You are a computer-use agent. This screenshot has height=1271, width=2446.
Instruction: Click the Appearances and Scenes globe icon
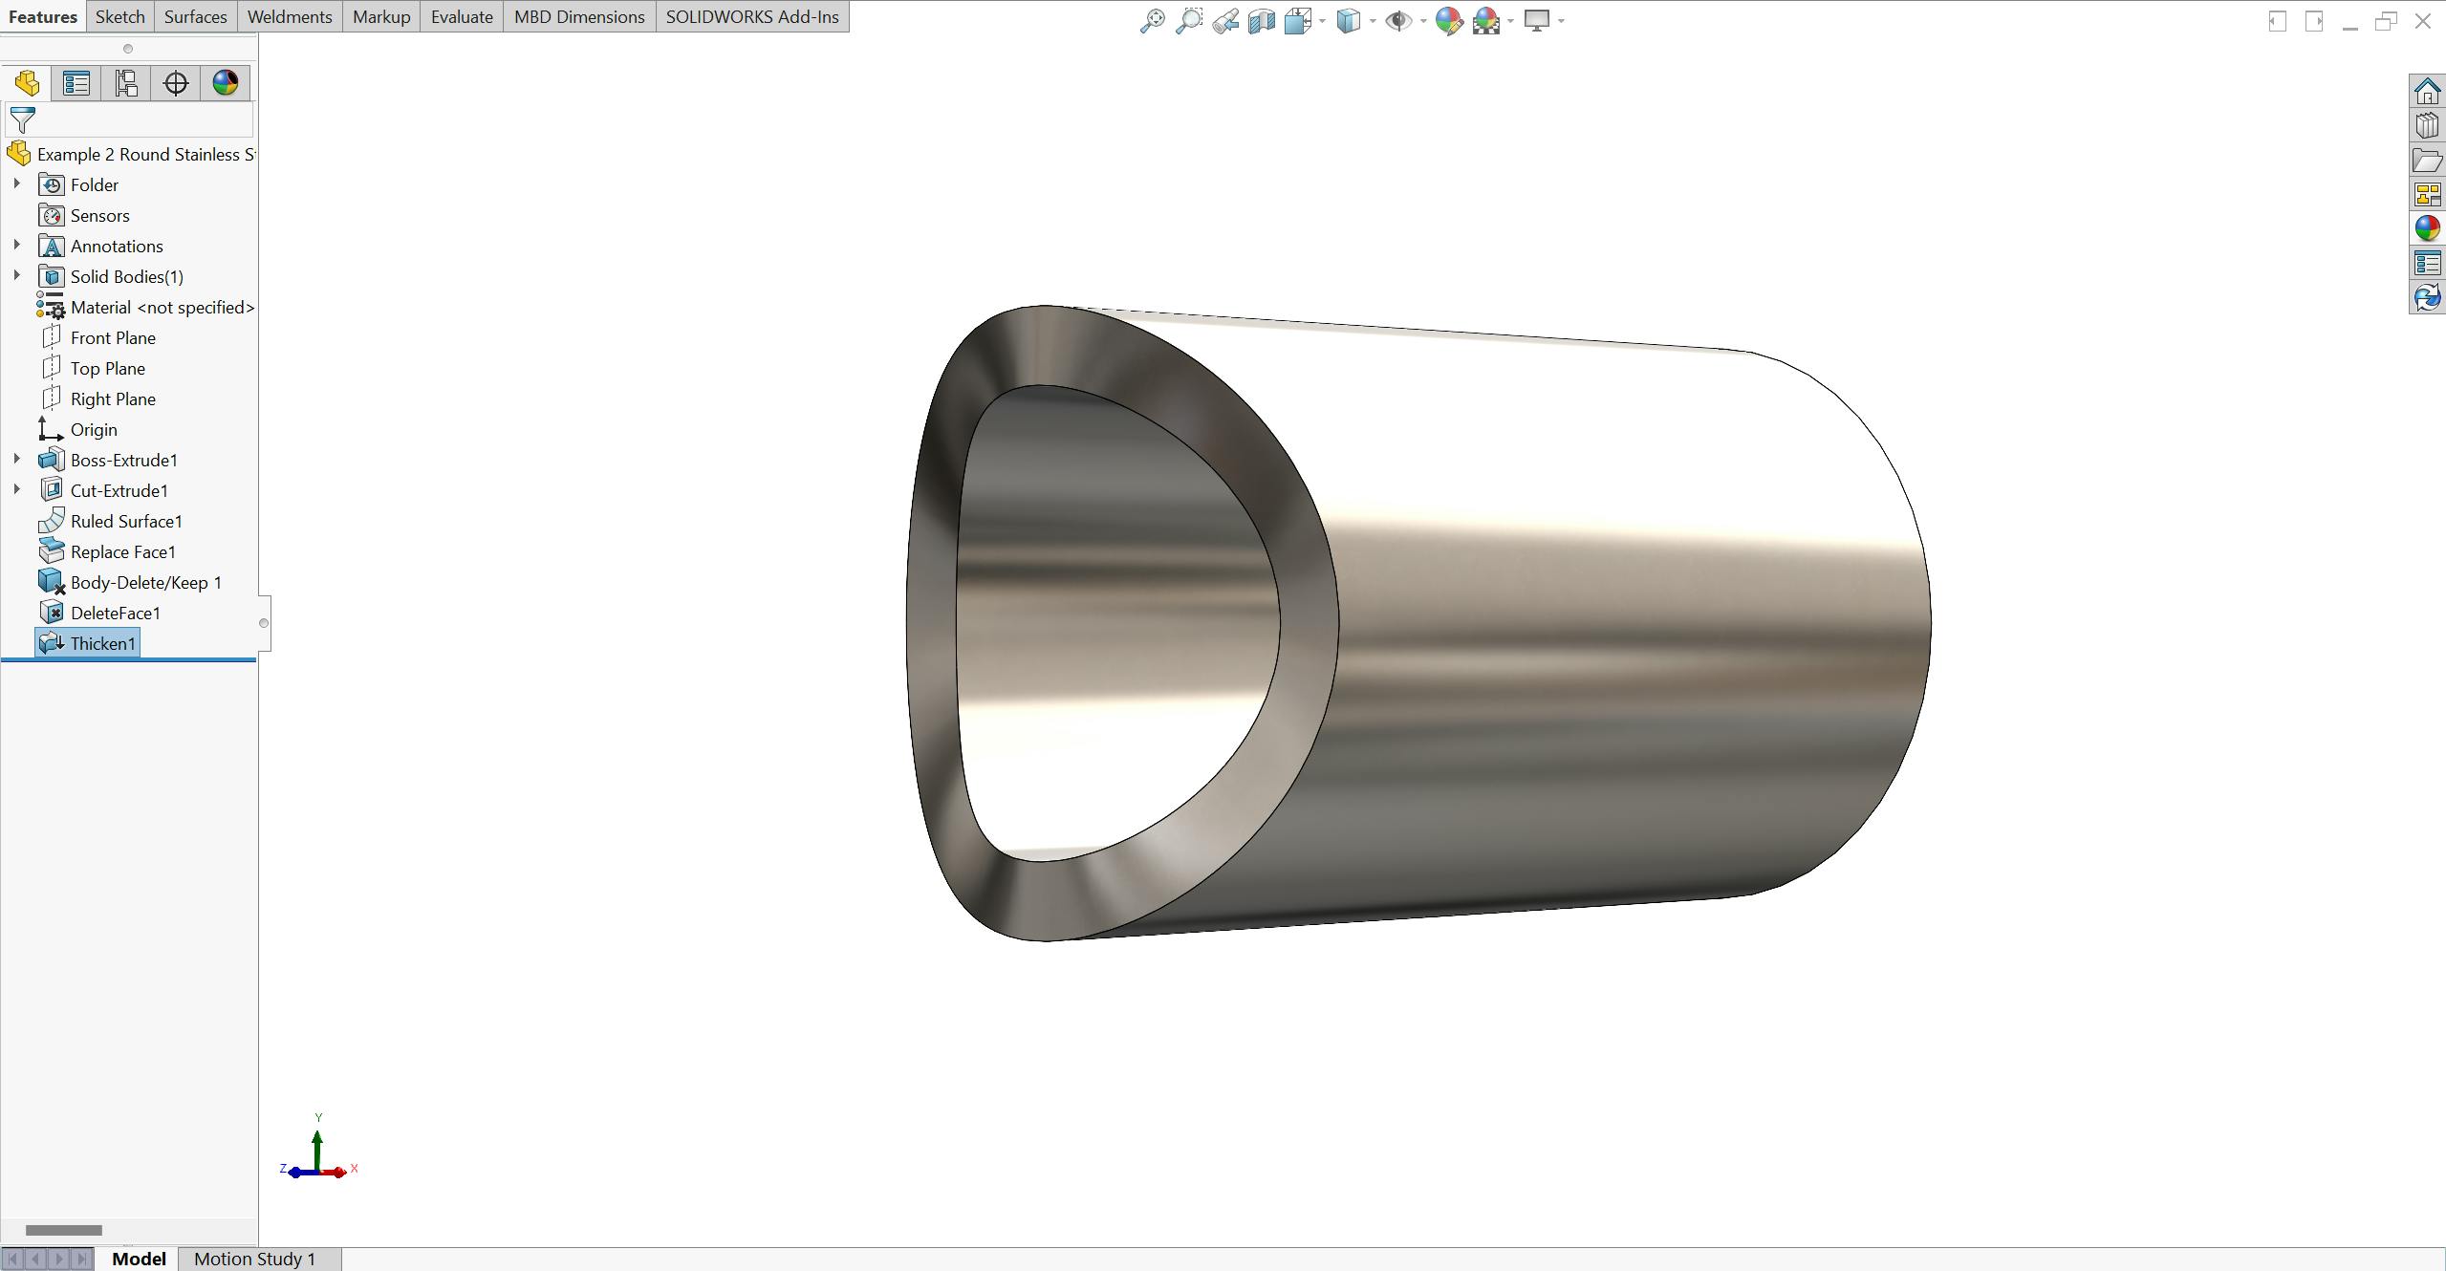(x=2428, y=228)
